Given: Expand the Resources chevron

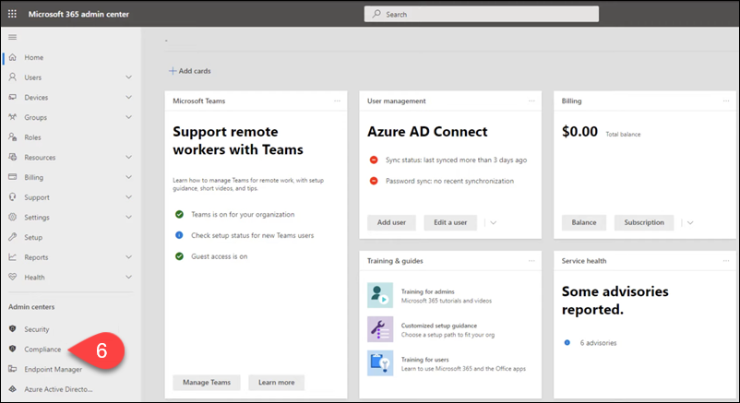Looking at the screenshot, I should click(x=128, y=157).
